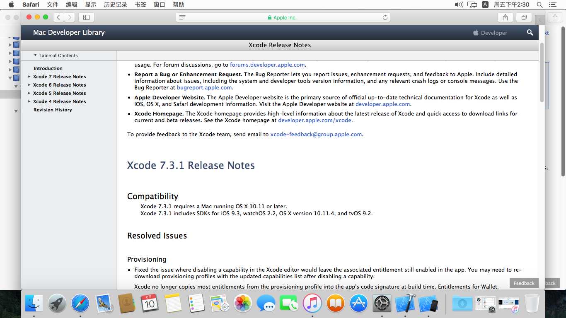Add a new tab with plus button
This screenshot has height=318, width=566.
[540, 20]
